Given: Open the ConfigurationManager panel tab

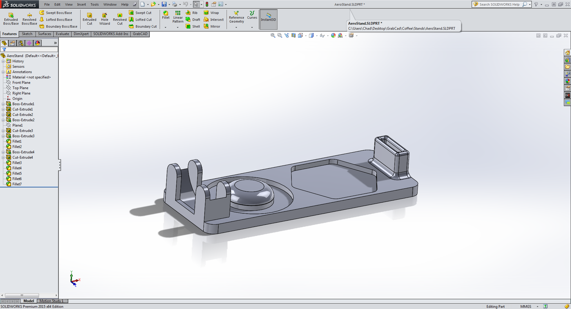Looking at the screenshot, I should tap(21, 43).
